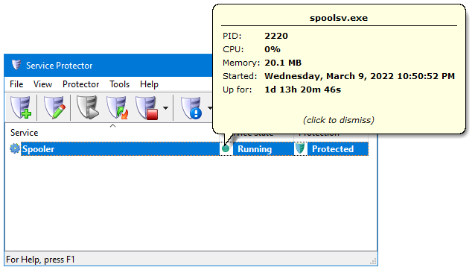Image resolution: width=475 pixels, height=270 pixels.
Task: Click the Edit service pencil shield icon
Action: pos(54,107)
